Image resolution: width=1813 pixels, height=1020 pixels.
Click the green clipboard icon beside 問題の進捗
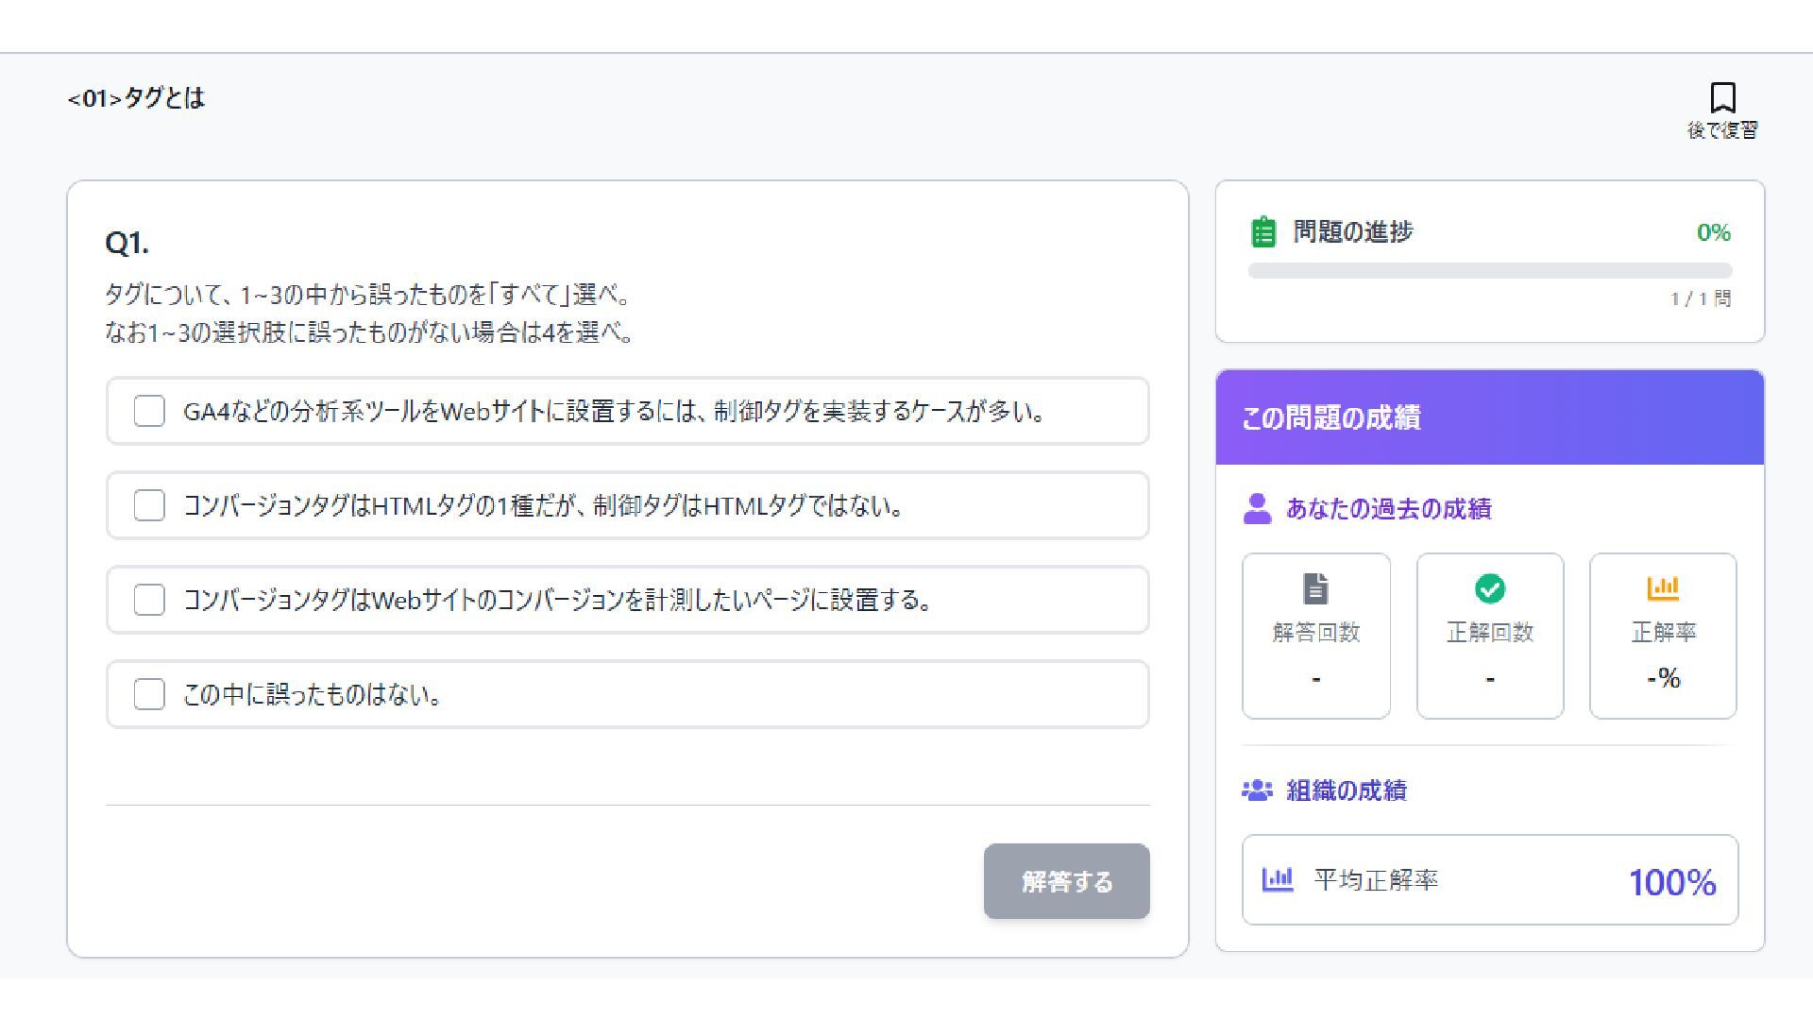(x=1262, y=231)
